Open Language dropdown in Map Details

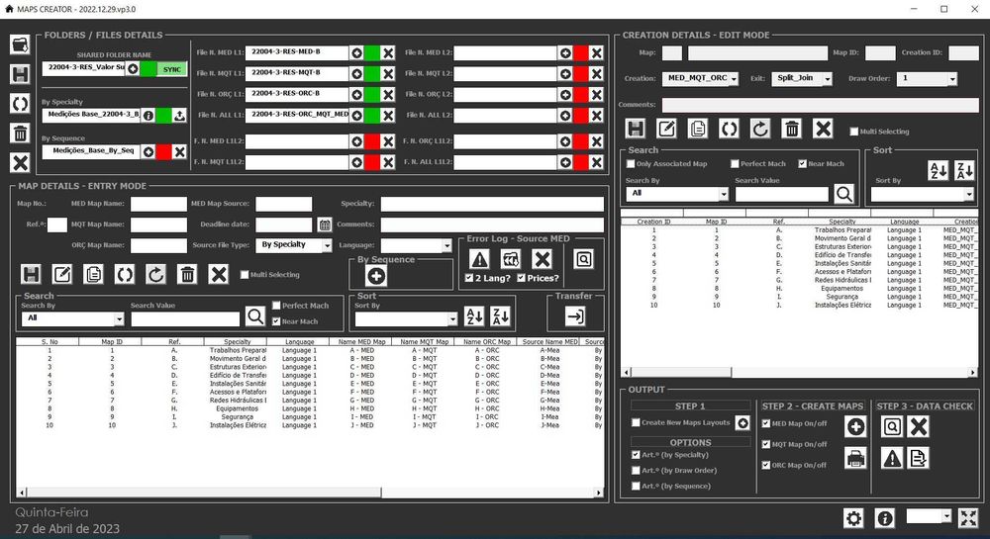[447, 245]
